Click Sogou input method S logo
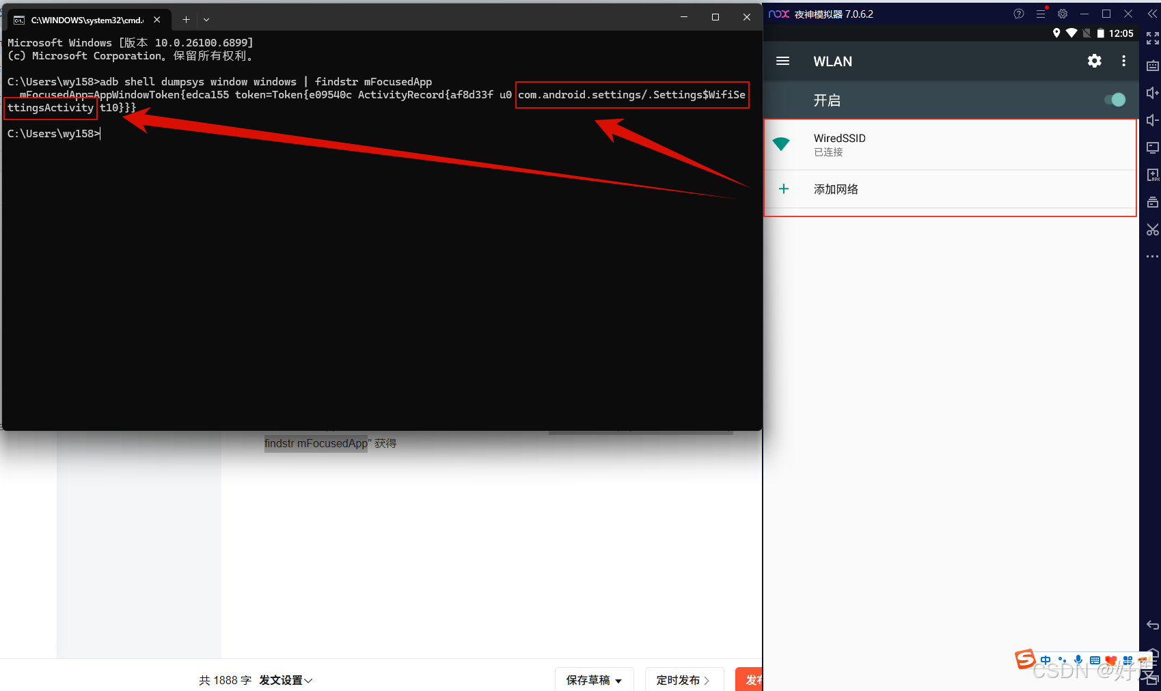Screen dimensions: 1161x691 pyautogui.click(x=1025, y=659)
